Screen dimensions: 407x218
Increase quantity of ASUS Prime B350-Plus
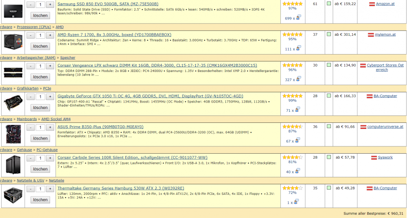click(x=50, y=127)
